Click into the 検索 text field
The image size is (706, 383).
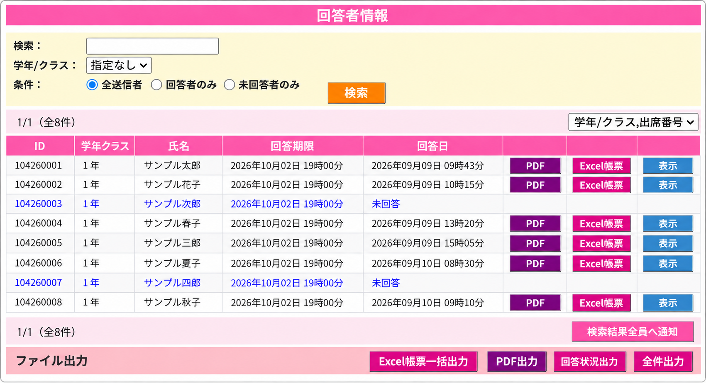(152, 46)
